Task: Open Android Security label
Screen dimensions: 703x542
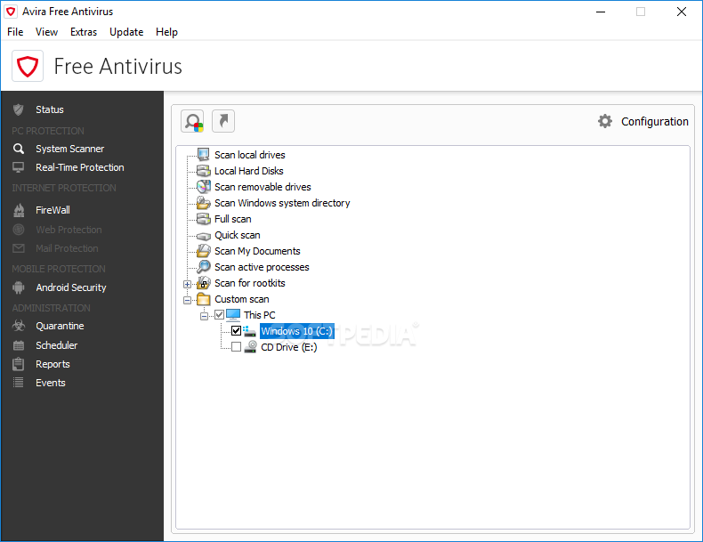Action: tap(71, 287)
